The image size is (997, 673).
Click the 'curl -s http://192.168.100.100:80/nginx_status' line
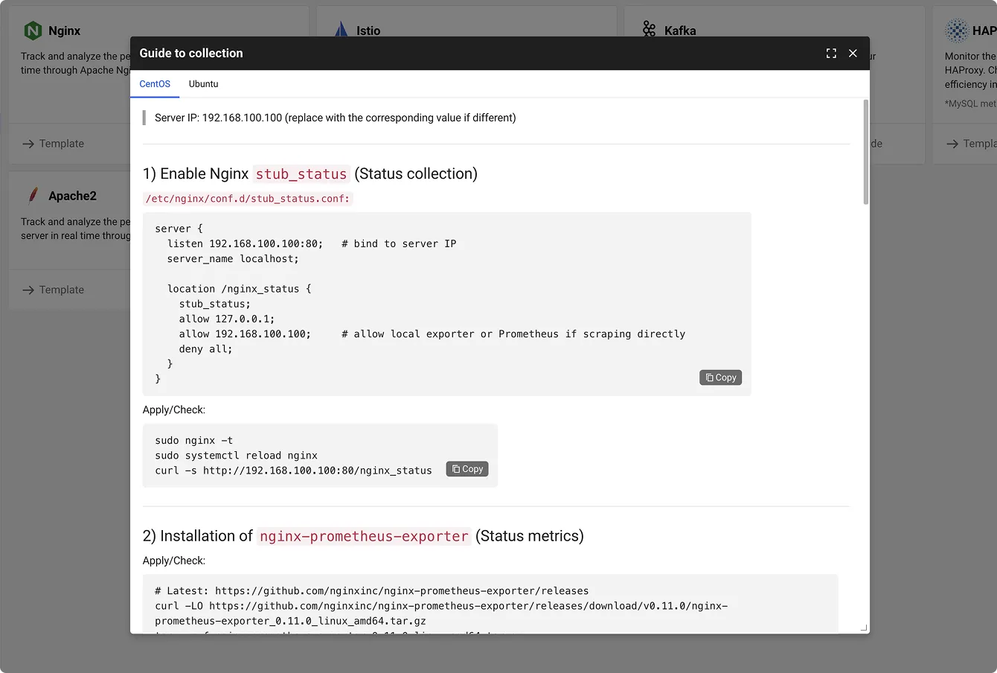(293, 471)
